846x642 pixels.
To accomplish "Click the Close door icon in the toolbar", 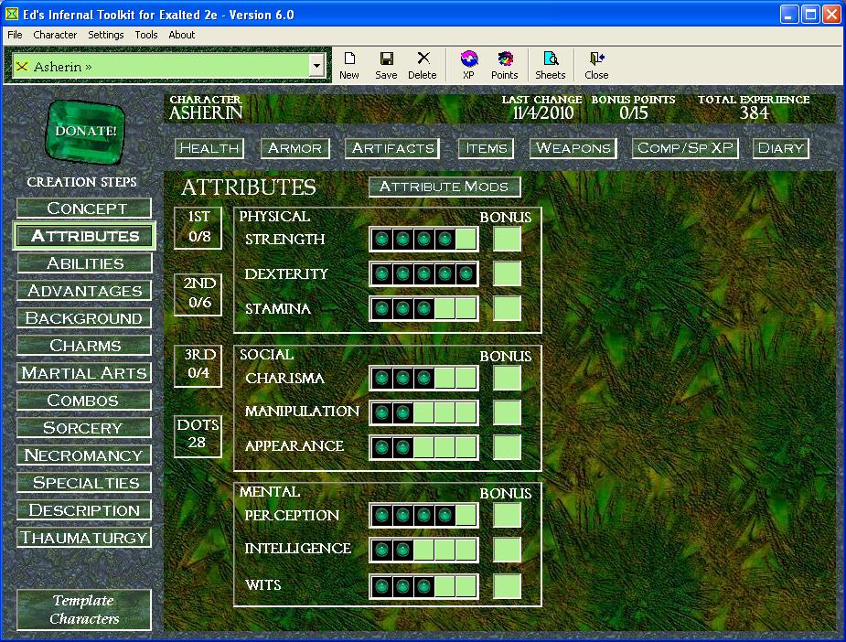I will (x=596, y=65).
